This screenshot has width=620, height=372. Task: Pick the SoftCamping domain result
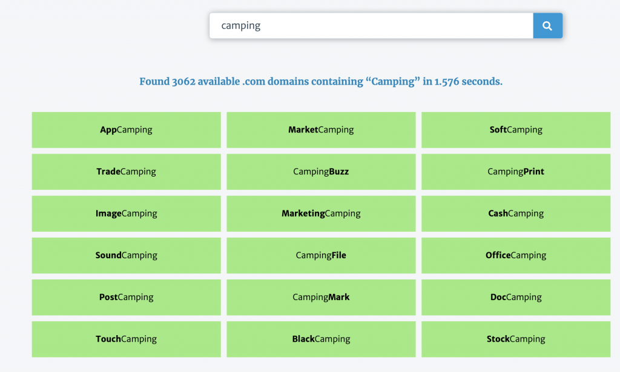516,130
